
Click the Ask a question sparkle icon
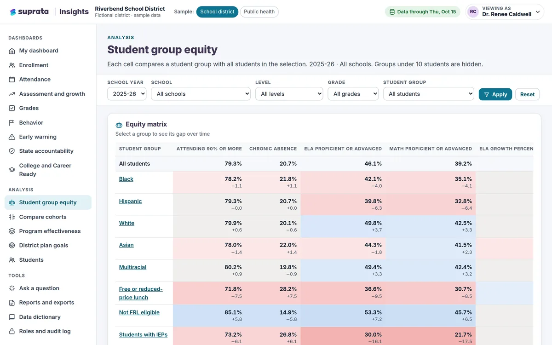pyautogui.click(x=12, y=288)
